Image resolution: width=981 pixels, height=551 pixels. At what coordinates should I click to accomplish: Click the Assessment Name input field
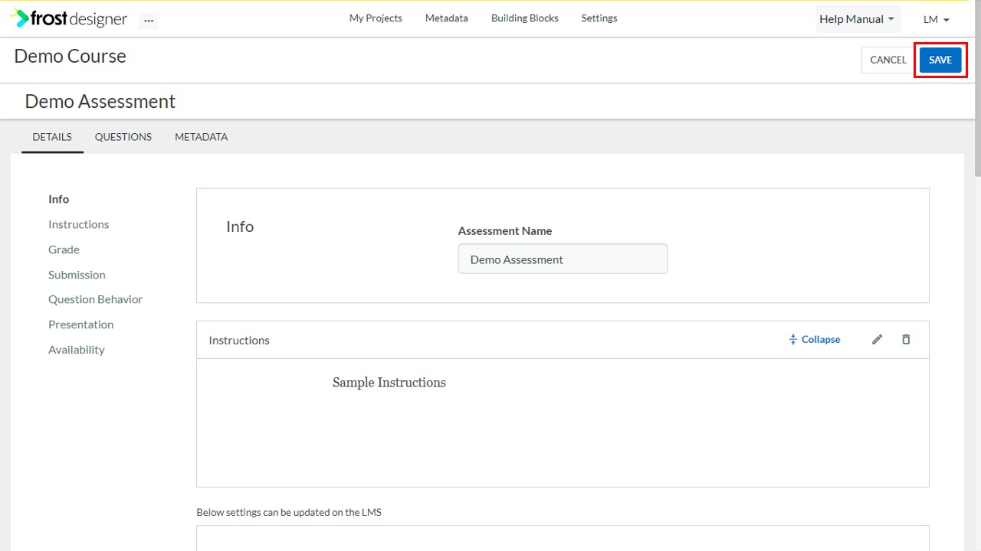563,259
